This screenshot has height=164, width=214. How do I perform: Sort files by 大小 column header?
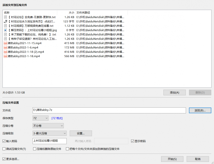point(66,13)
